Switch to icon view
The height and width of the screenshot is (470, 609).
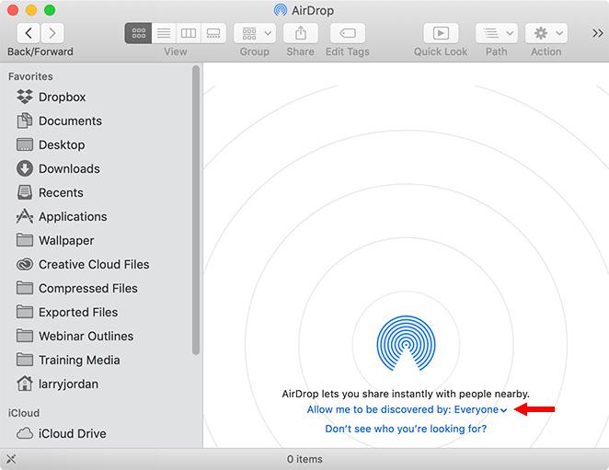138,33
